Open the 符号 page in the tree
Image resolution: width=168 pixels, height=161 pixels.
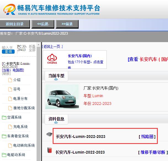(17, 89)
